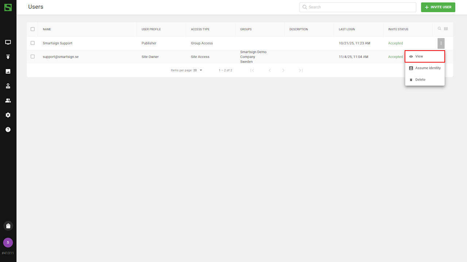
Task: Open the Media library image icon
Action: pyautogui.click(x=8, y=71)
